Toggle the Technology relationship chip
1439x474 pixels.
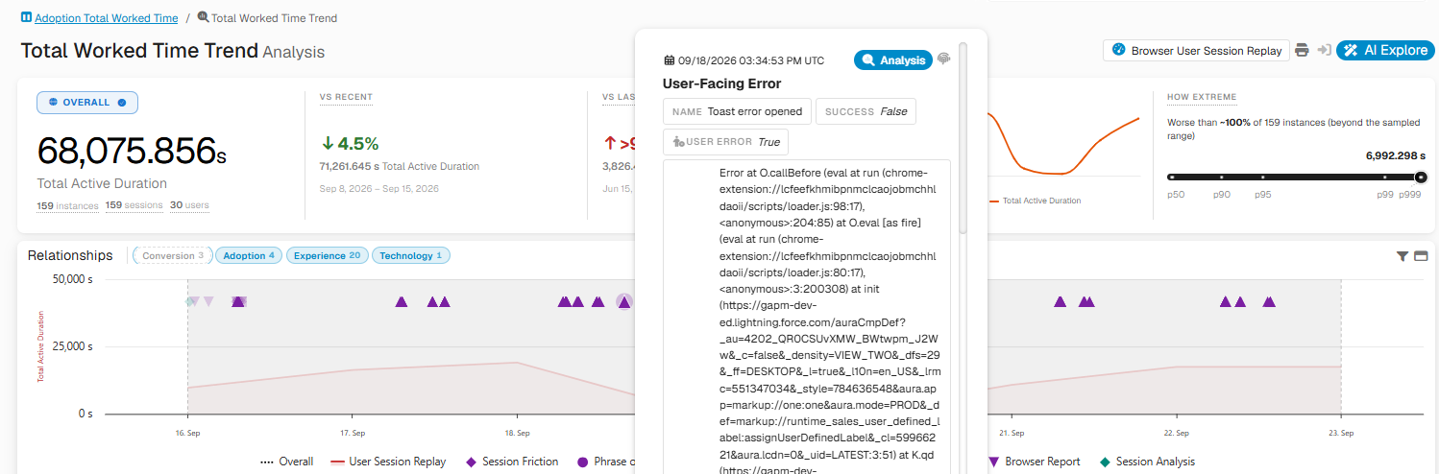(x=410, y=255)
